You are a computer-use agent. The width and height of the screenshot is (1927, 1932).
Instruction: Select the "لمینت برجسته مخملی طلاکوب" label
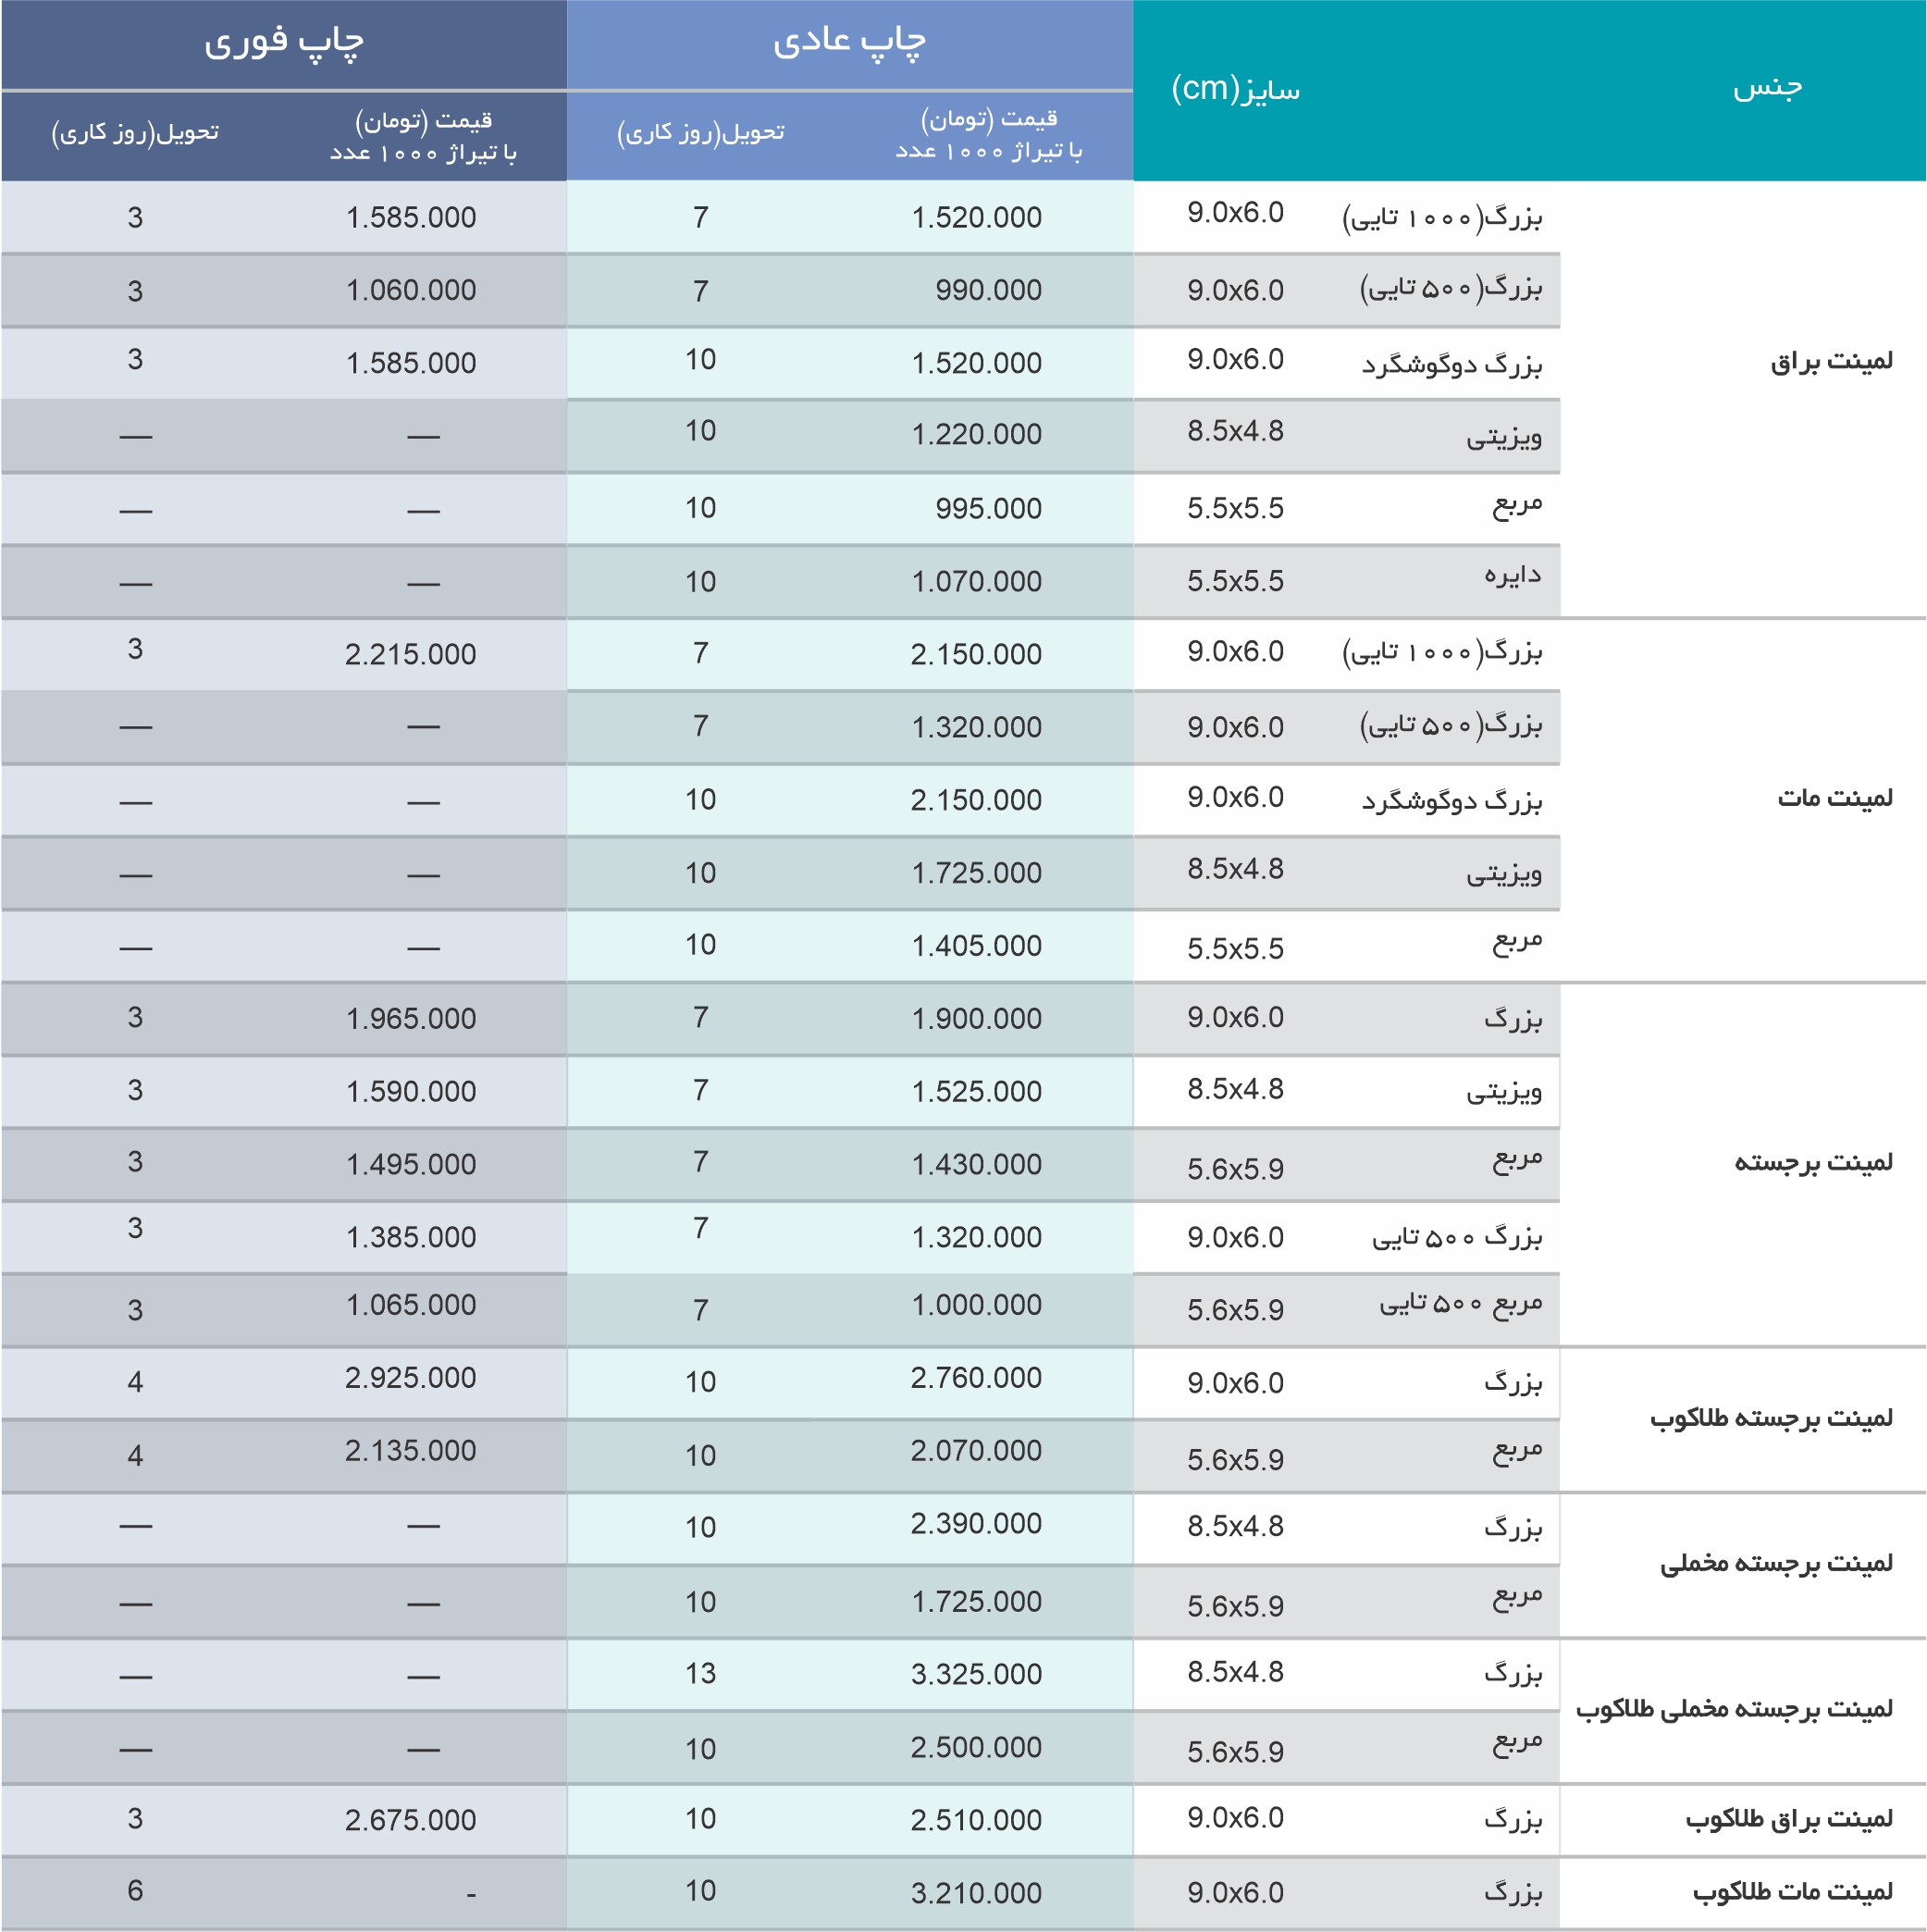point(1734,1709)
